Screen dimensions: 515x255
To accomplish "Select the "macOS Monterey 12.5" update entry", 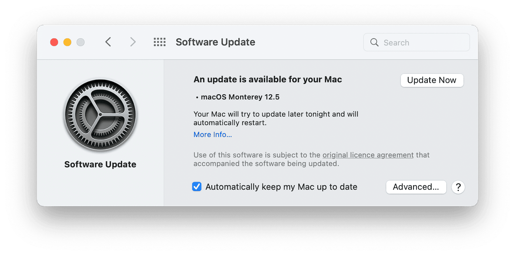I will click(240, 97).
